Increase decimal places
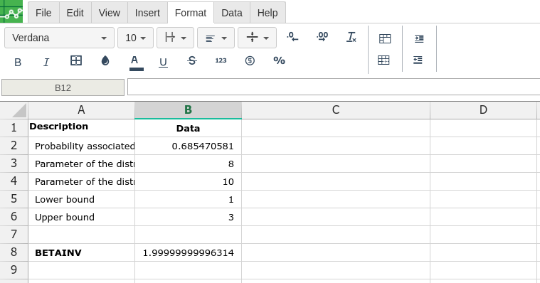Image resolution: width=540 pixels, height=283 pixels. pyautogui.click(x=322, y=36)
